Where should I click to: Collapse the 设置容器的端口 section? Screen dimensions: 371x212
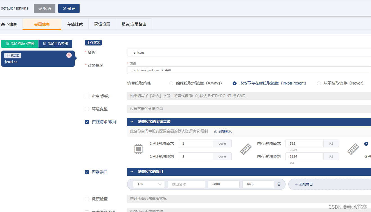[132, 172]
